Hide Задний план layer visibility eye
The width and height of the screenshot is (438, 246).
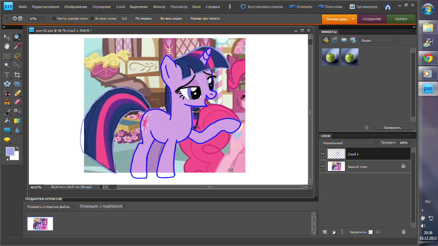323,166
